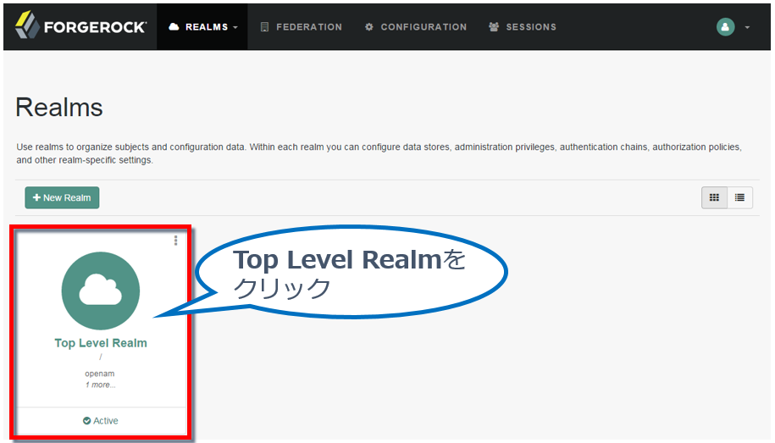Click the Realms page heading
The height and width of the screenshot is (443, 775).
coord(59,108)
